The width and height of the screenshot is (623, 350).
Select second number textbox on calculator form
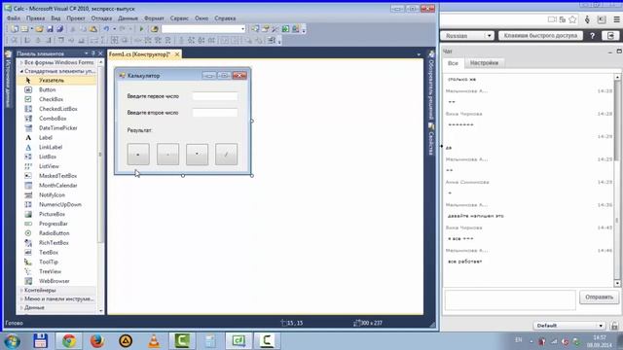point(215,113)
